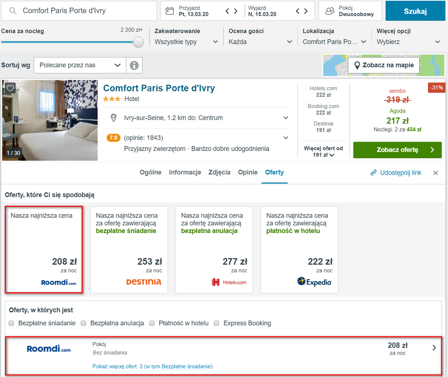This screenshot has height=377, width=448.
Task: Expand Więcej ofert od 191 zł
Action: tap(323, 152)
